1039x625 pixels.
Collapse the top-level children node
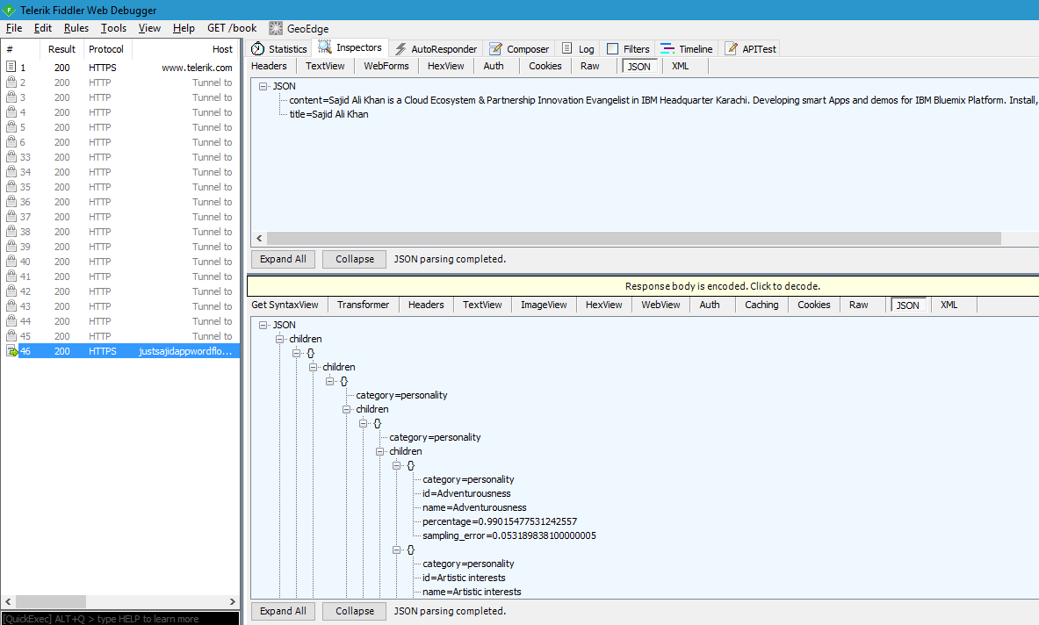(279, 339)
